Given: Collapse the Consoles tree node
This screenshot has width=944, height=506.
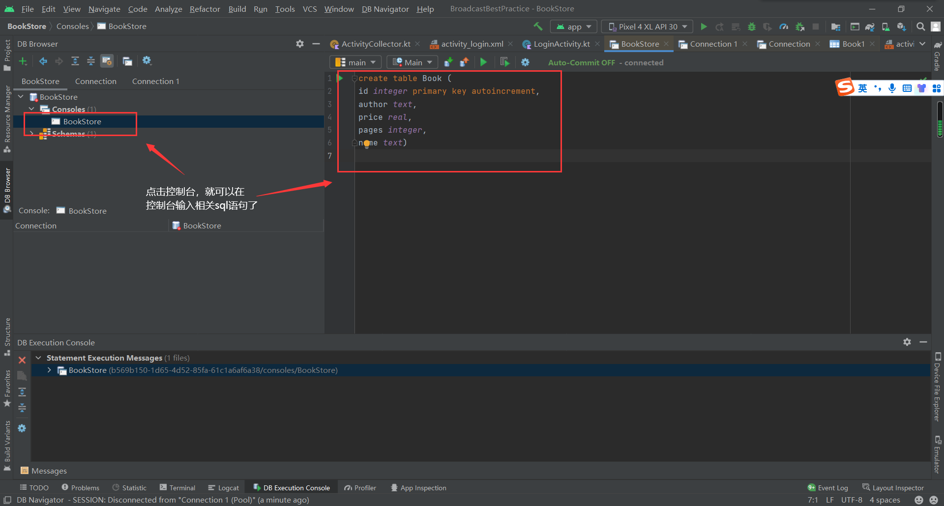Looking at the screenshot, I should tap(32, 109).
